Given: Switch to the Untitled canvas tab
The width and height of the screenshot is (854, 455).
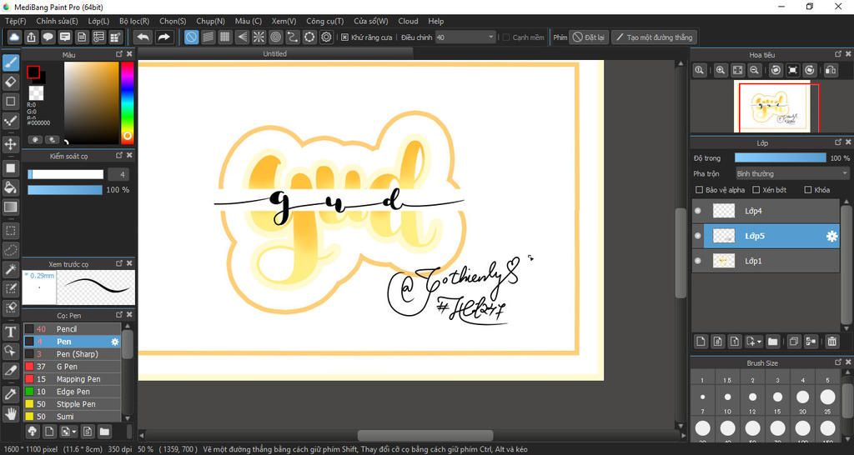Looking at the screenshot, I should pyautogui.click(x=275, y=54).
